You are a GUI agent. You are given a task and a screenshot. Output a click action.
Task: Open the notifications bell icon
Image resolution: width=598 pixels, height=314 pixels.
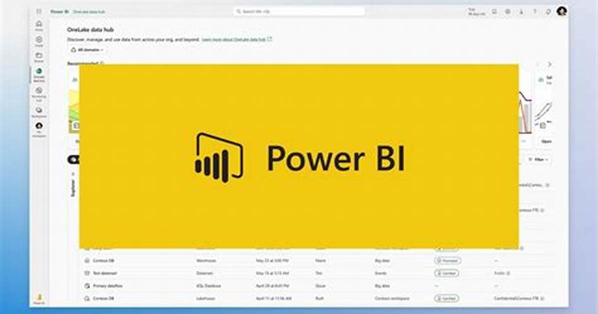pos(548,12)
